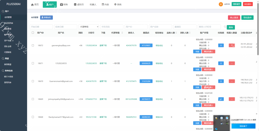Focus the 用户名称 search field
Image resolution: width=259 pixels, height=131 pixels.
pos(161,27)
